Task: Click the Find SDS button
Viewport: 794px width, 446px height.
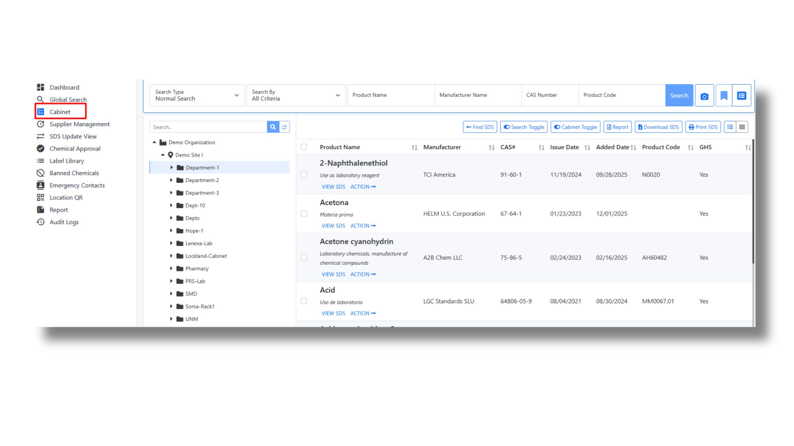Action: point(480,127)
